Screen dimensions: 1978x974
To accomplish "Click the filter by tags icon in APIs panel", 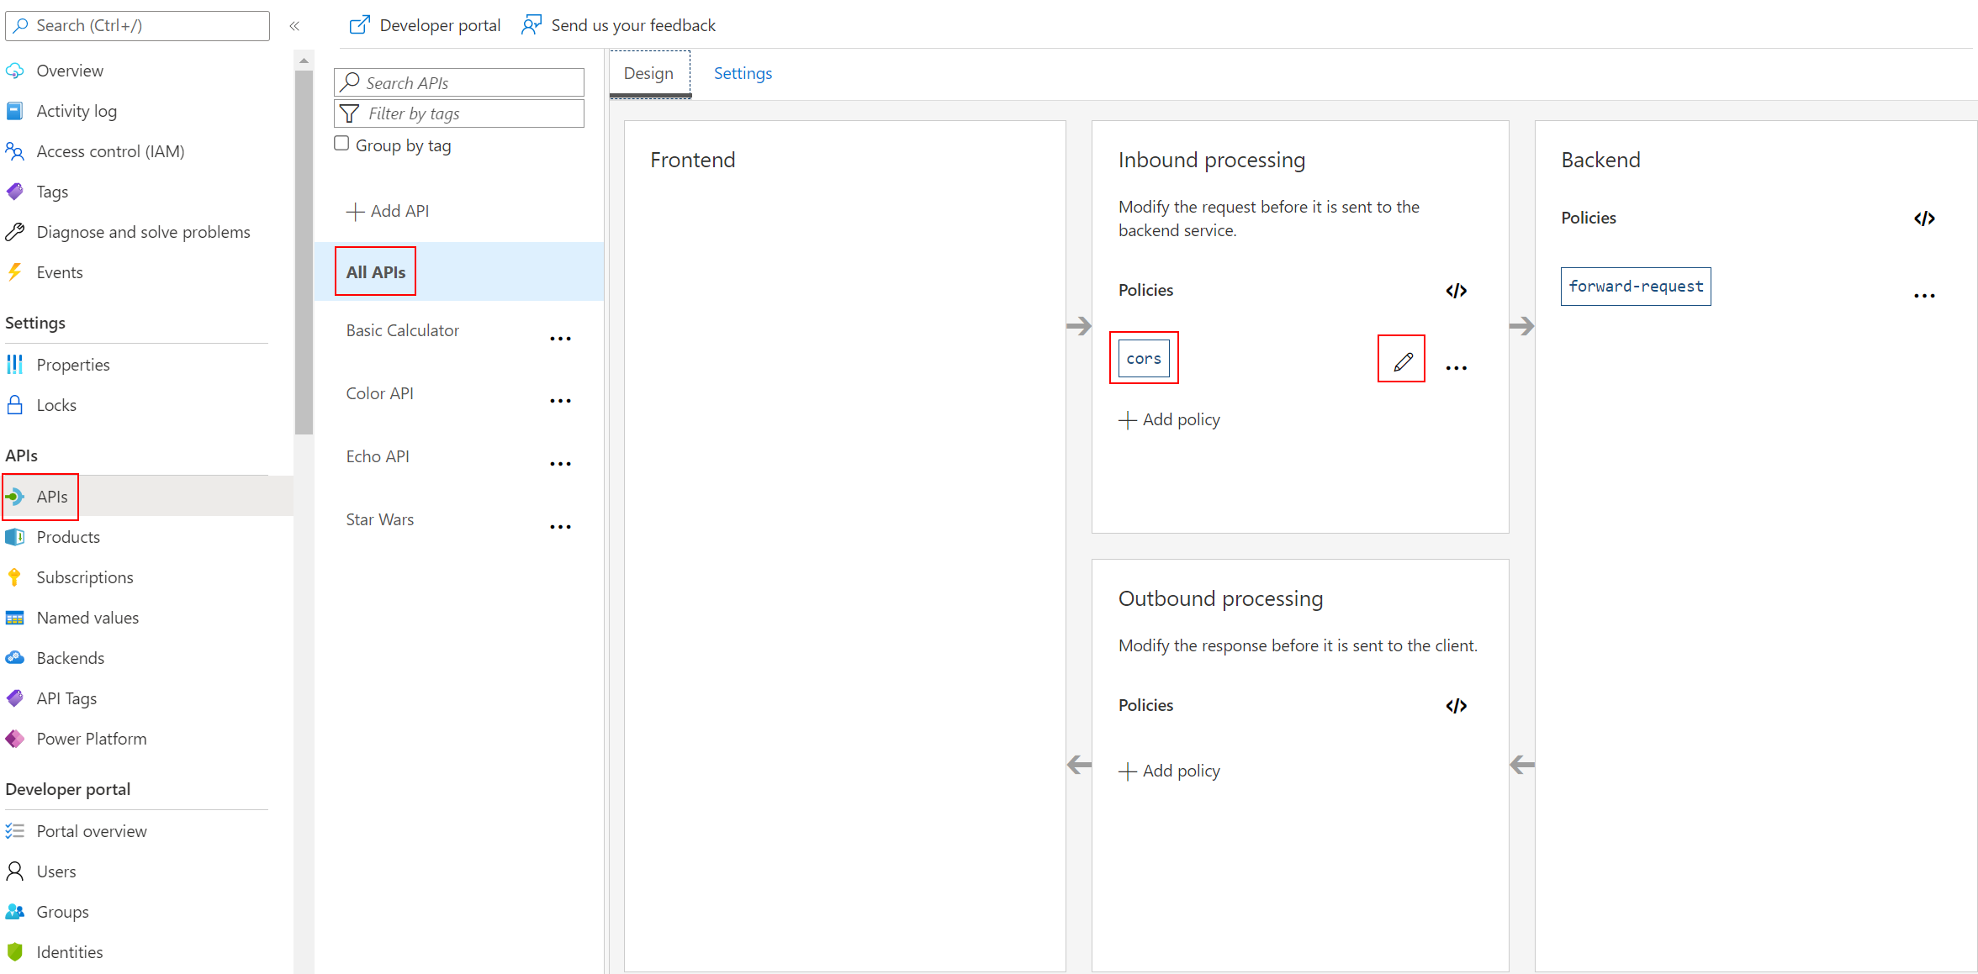I will (350, 113).
